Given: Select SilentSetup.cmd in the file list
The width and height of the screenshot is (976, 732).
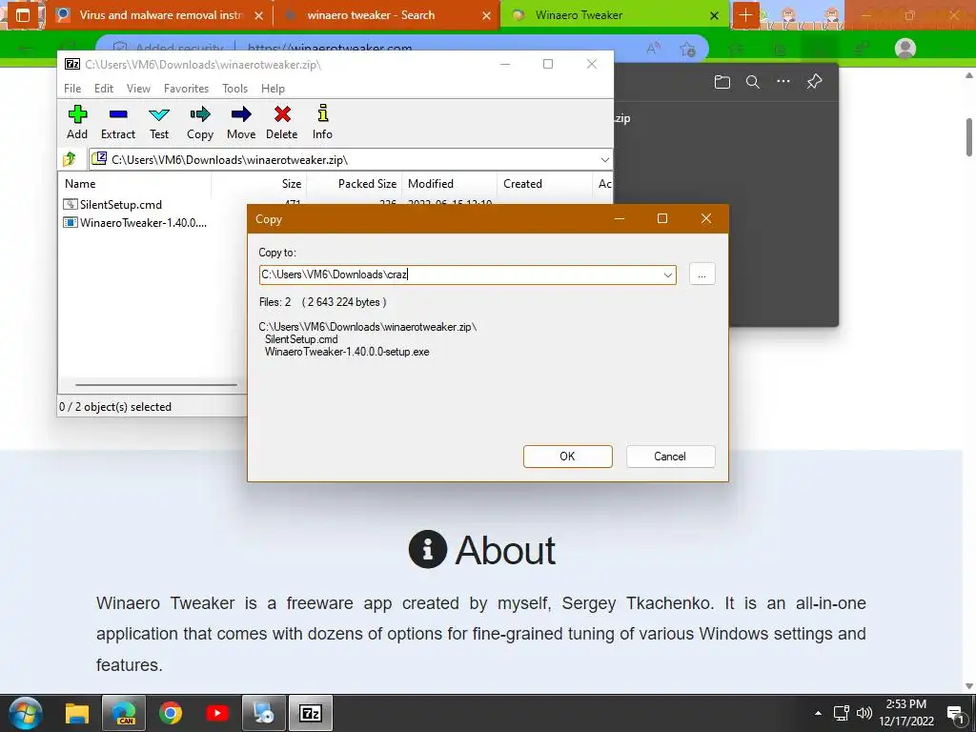Looking at the screenshot, I should click(112, 204).
